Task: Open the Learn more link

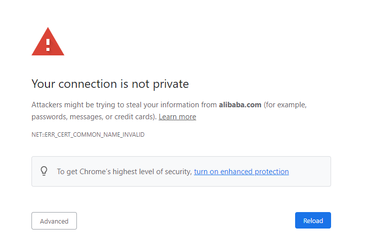Action: [177, 117]
